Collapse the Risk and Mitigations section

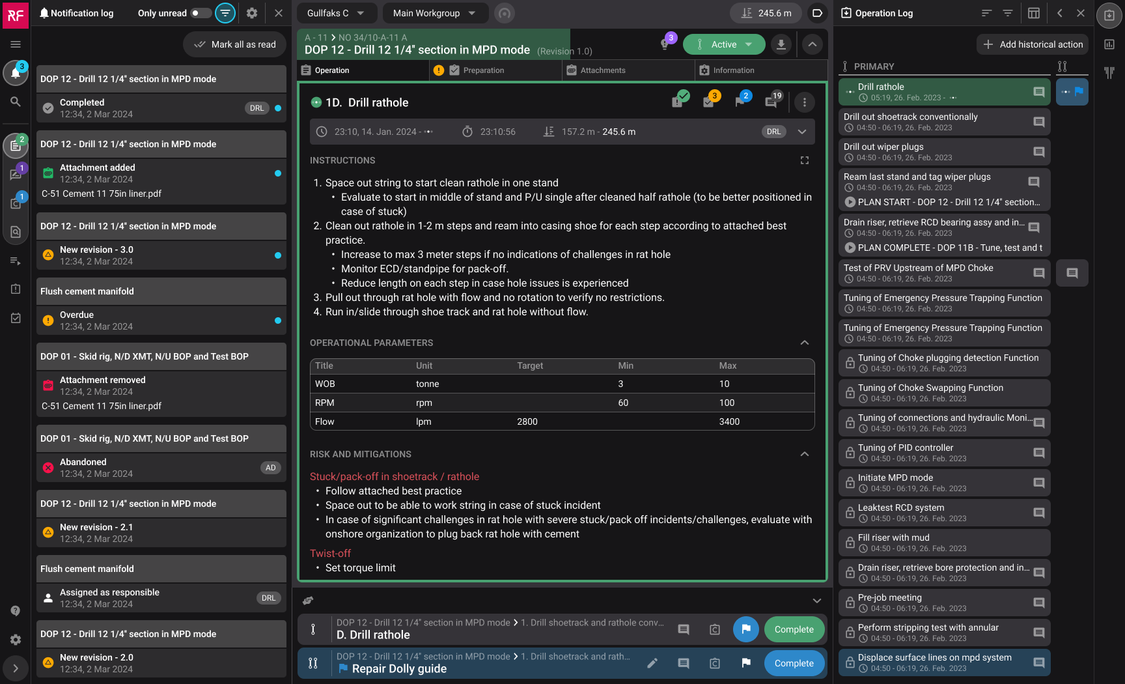pos(805,454)
